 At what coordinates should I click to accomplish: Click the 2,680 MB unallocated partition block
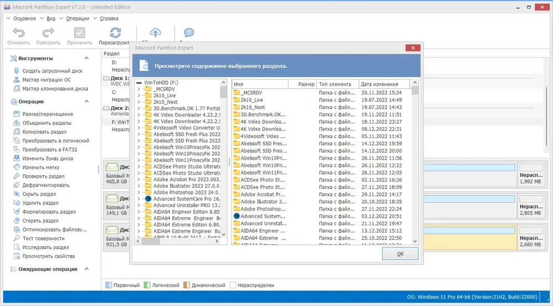[x=531, y=238]
